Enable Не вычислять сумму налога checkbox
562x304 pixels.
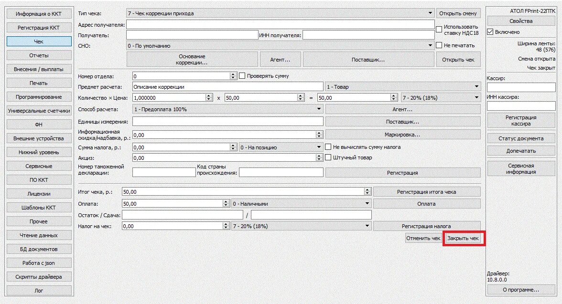[328, 147]
